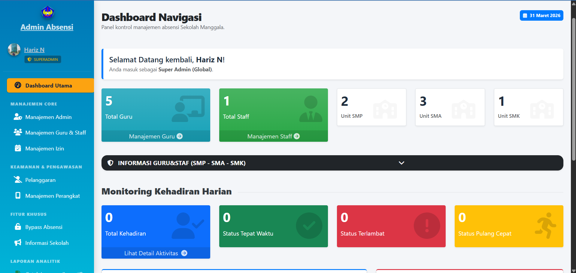
Task: Expand the Informasi Guru&Staf chevron
Action: pos(401,163)
